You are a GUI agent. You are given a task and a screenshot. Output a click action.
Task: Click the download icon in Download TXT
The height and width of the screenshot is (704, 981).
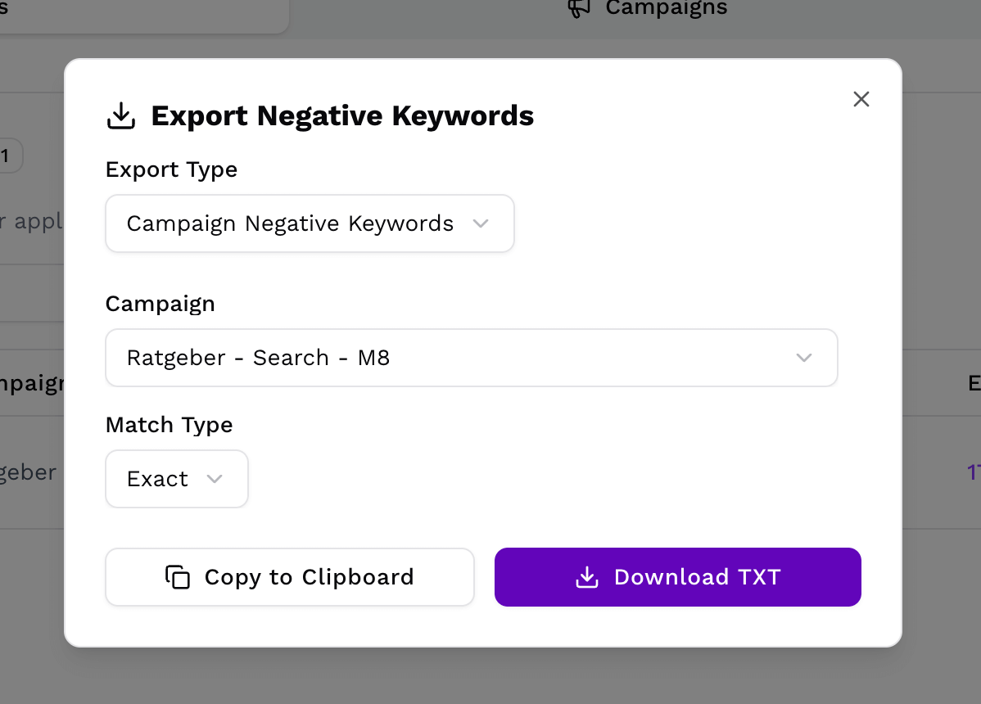[x=586, y=577]
